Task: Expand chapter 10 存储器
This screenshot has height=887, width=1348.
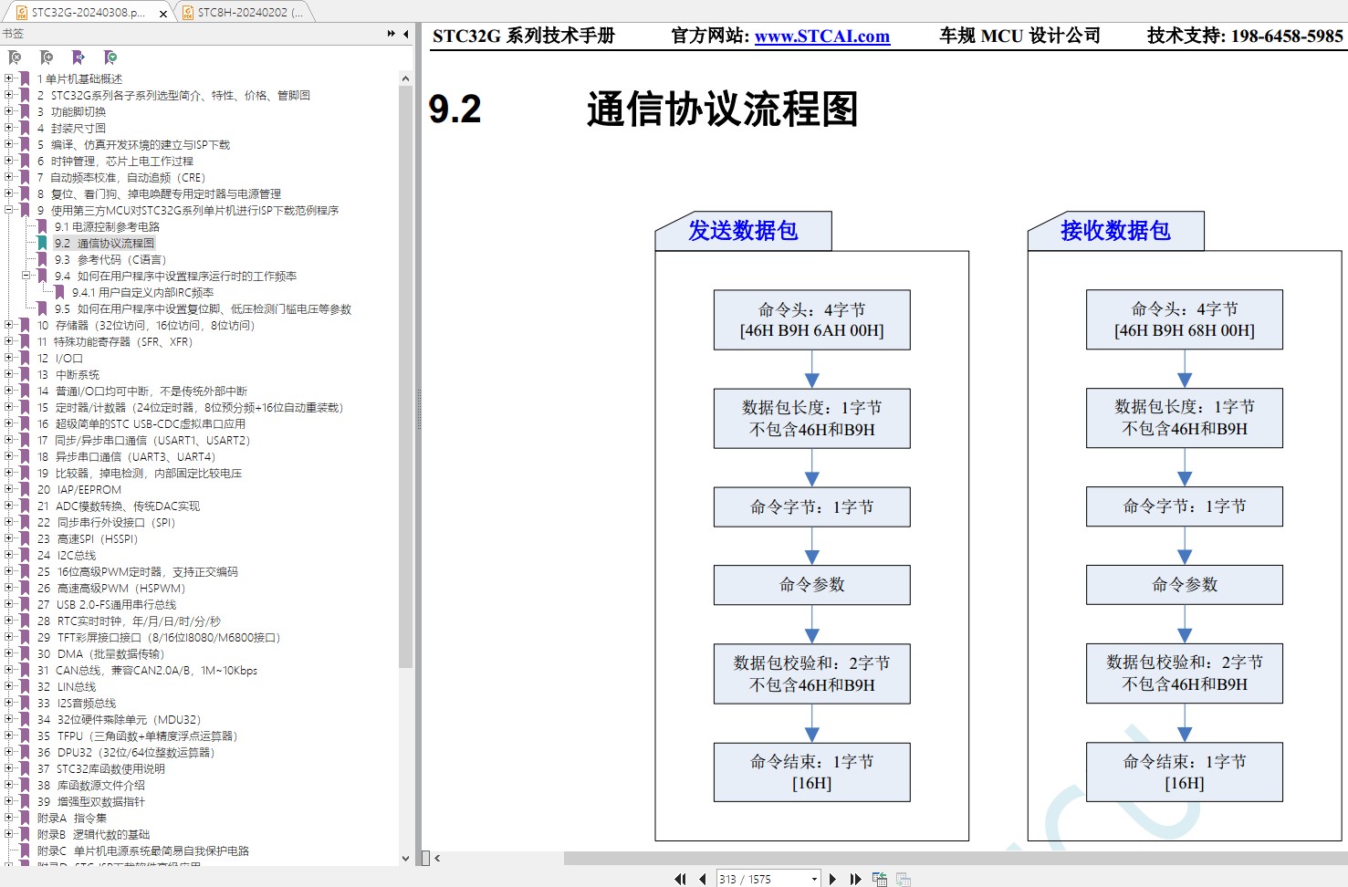Action: (9, 325)
